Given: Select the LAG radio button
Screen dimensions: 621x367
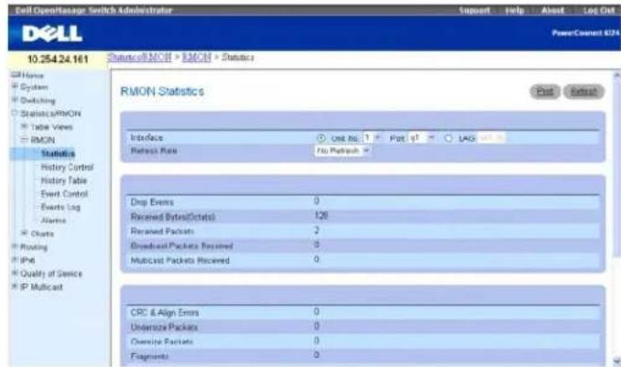Looking at the screenshot, I should point(448,138).
